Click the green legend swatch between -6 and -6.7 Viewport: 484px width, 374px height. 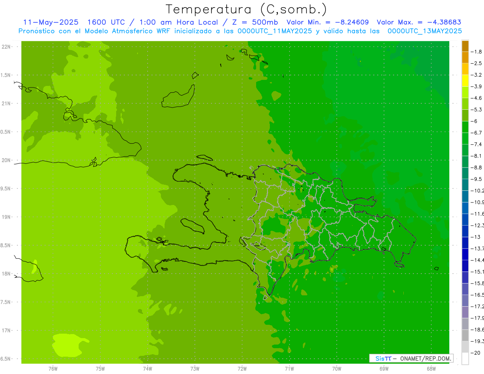tap(465, 127)
